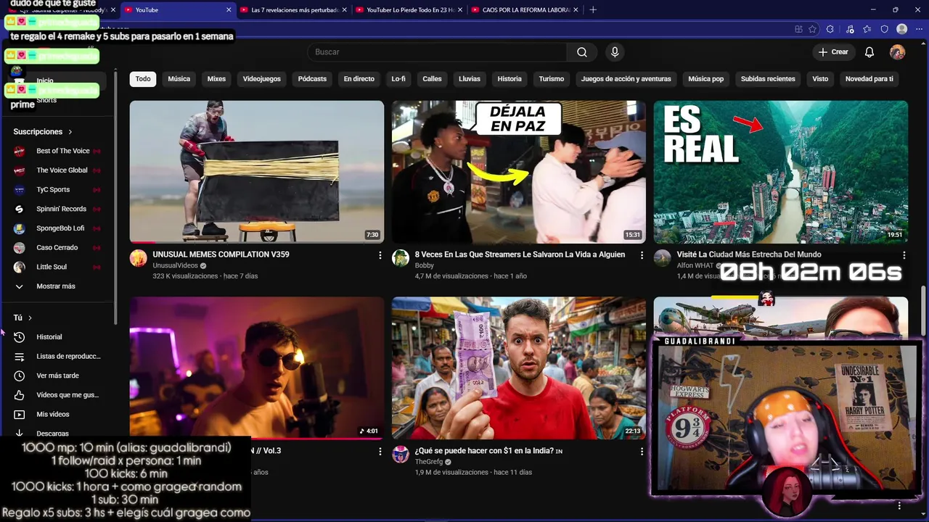The image size is (929, 522).
Task: Open Little Soul channel avatar
Action: coord(20,267)
